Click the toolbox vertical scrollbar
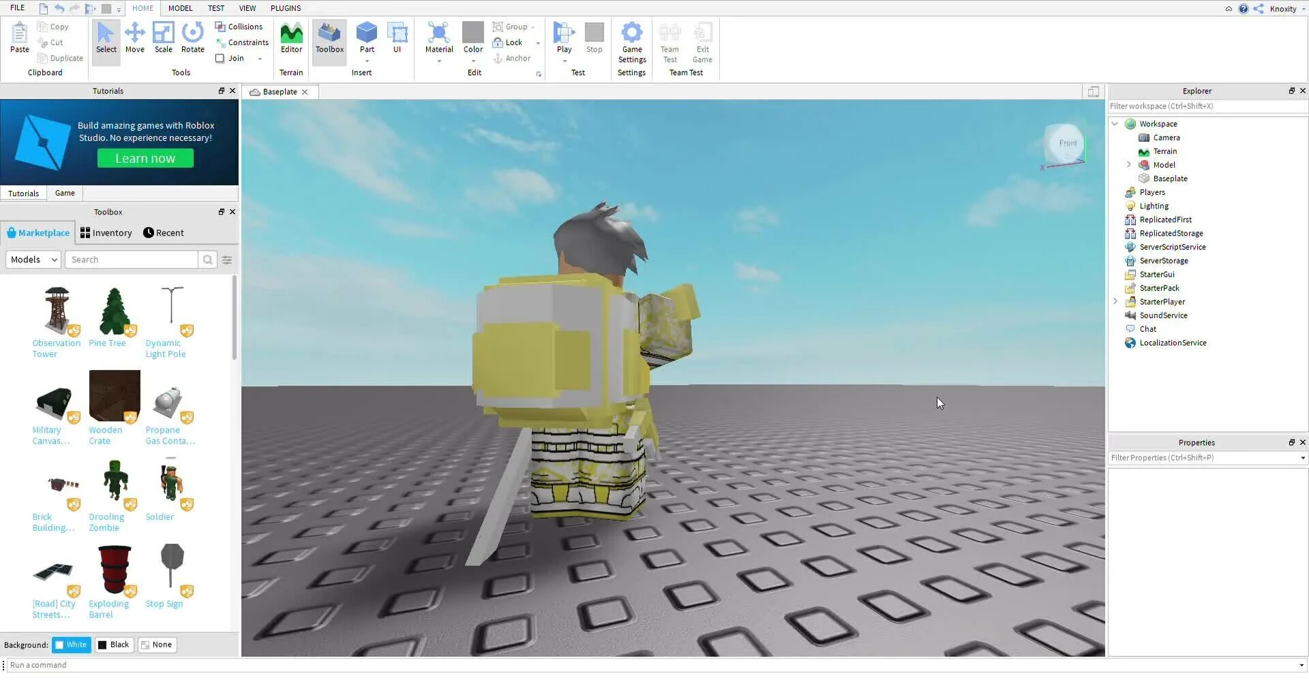Viewport: 1309px width, 695px height. [x=235, y=318]
